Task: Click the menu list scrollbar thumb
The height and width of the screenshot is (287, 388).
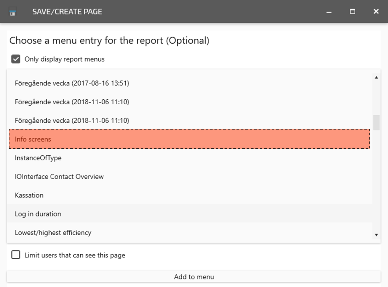Action: click(376, 123)
